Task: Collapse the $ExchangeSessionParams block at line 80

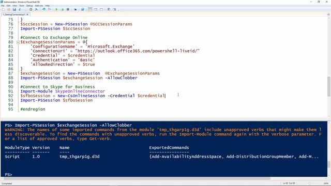Action: click(x=18, y=42)
